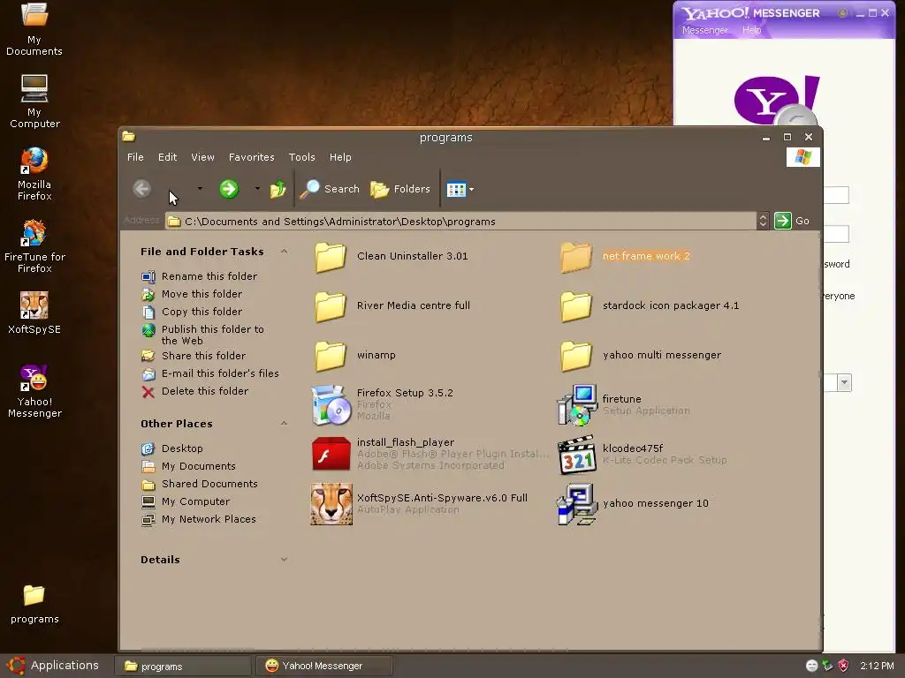Click XoftSpySE desktop shortcut

pyautogui.click(x=34, y=313)
